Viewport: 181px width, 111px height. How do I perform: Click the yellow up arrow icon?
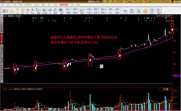click(17, 9)
